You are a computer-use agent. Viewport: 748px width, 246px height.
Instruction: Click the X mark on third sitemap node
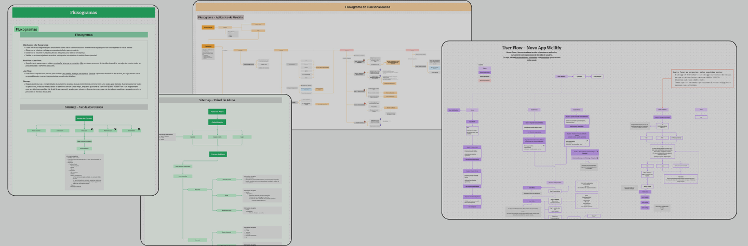click(x=92, y=130)
